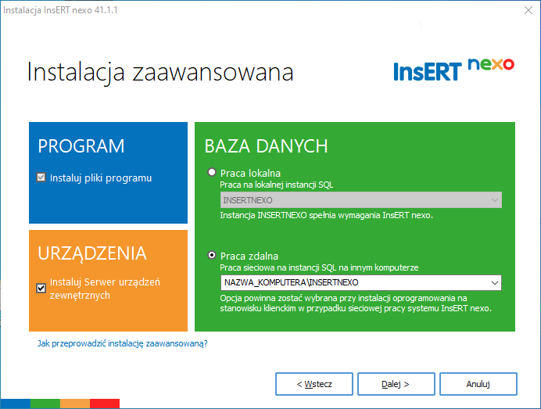Image resolution: width=541 pixels, height=409 pixels.
Task: Expand the NAZWA_KOMPUTERA\INSERTNEXO dropdown arrow
Action: 494,282
